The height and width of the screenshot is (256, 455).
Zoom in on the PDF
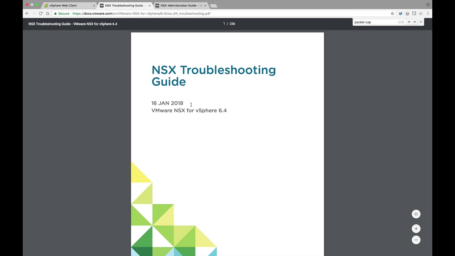click(416, 229)
